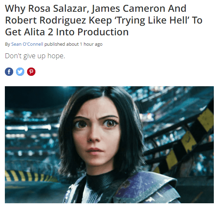Pin the article using the Pinterest icon
Viewport: 218px width, 205px height.
(31, 72)
